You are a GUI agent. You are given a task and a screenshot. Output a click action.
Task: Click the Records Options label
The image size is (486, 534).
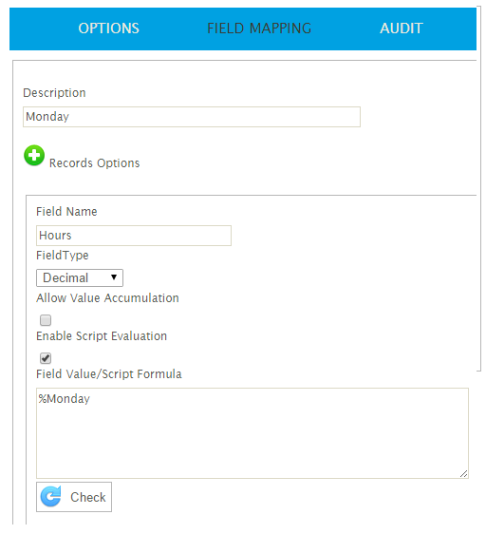click(x=95, y=163)
